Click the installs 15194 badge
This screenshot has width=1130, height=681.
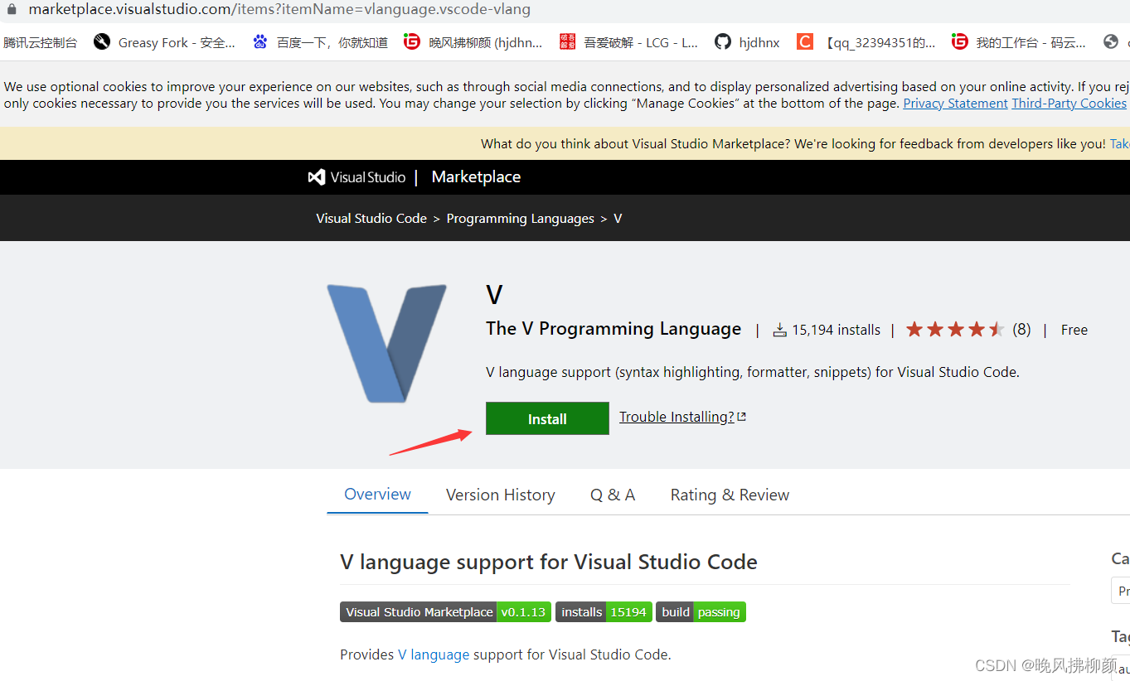604,612
